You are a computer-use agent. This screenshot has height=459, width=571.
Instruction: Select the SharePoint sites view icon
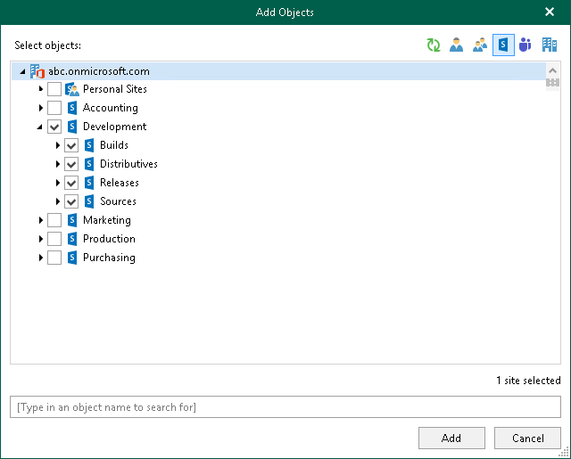[503, 45]
